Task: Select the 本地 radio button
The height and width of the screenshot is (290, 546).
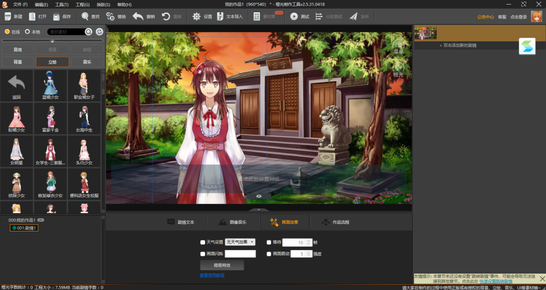Action: click(27, 32)
